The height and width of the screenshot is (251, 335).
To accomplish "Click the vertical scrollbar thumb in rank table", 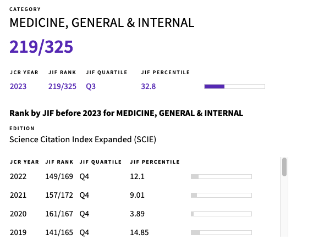I will pyautogui.click(x=284, y=167).
